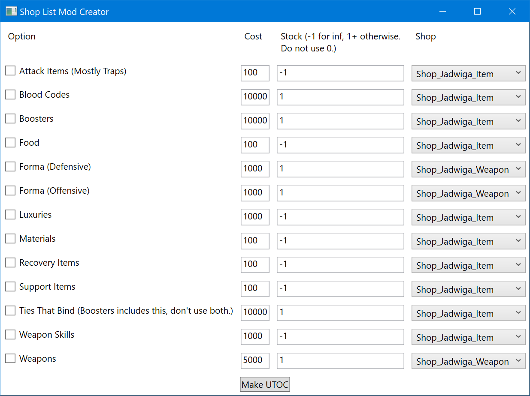Open the Shop dropdown for Attack Items
Screen dimensions: 530x396
(x=468, y=73)
